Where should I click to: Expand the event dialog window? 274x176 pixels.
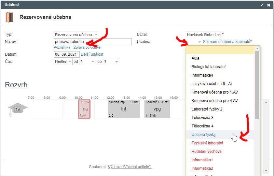click(262, 5)
